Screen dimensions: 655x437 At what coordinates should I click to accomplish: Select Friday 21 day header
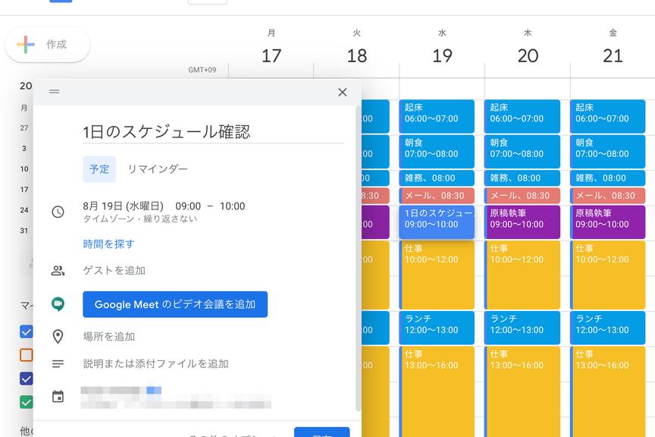point(613,48)
